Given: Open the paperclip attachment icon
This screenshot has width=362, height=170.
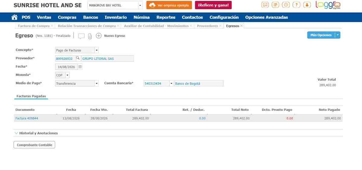Looking at the screenshot, I should click(x=90, y=36).
